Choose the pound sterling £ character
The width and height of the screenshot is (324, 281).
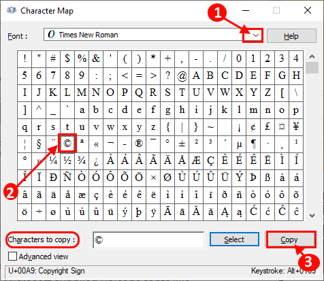(268, 127)
